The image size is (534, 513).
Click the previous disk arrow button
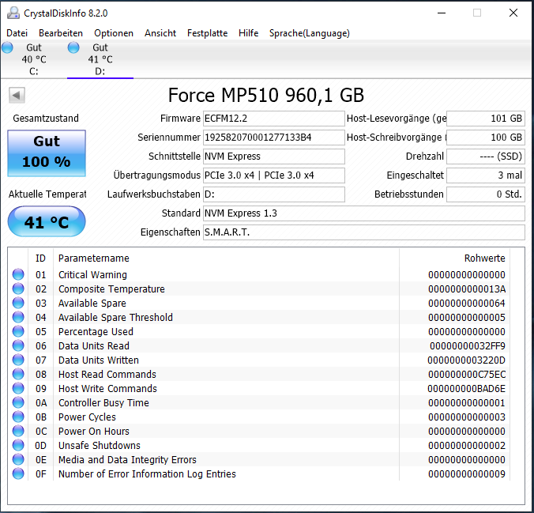pyautogui.click(x=17, y=96)
